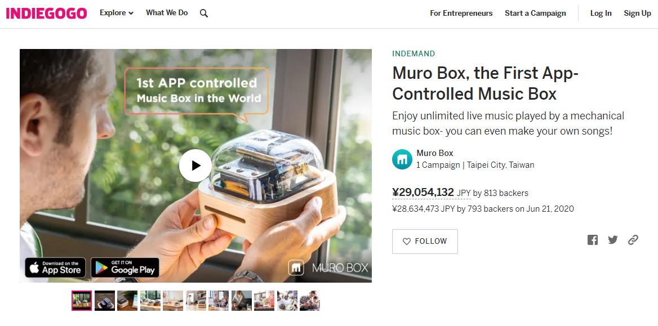Click the Sign Up link
Screen dimensions: 658x326
(638, 14)
